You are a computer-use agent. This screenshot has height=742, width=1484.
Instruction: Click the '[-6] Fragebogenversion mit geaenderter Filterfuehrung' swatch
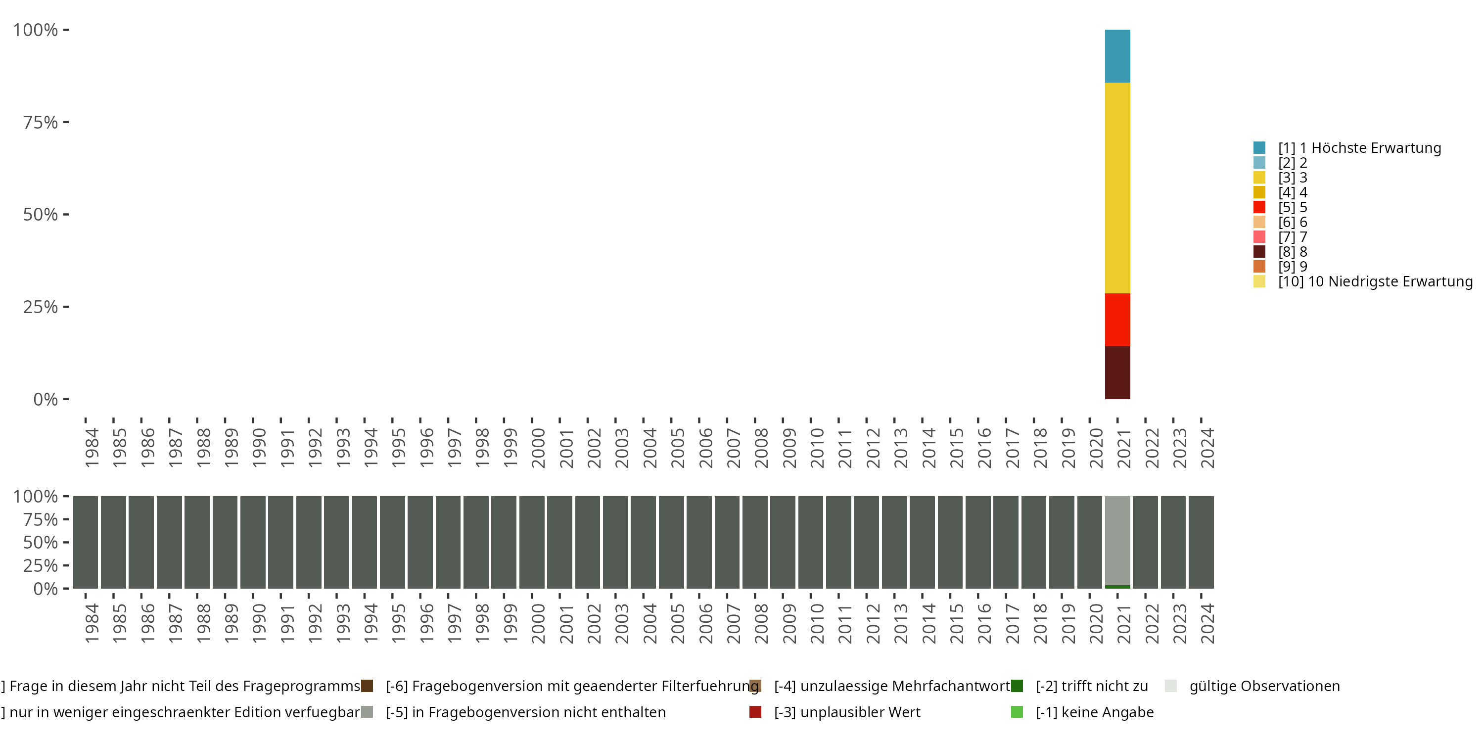click(x=367, y=686)
